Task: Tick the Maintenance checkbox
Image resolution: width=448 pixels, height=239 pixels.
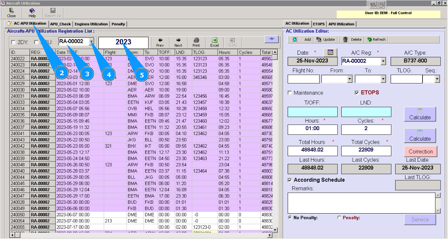Action: click(290, 93)
